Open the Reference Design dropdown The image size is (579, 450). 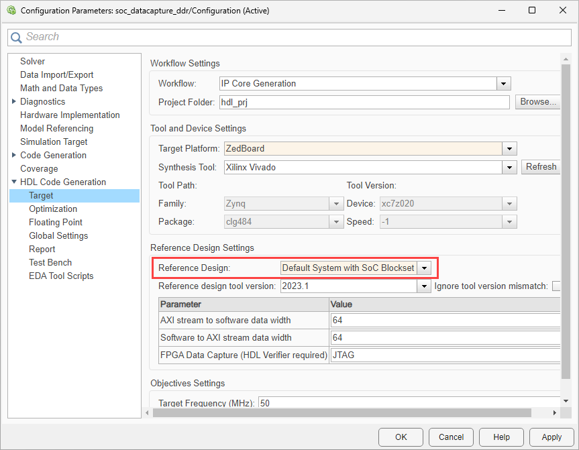coord(425,268)
